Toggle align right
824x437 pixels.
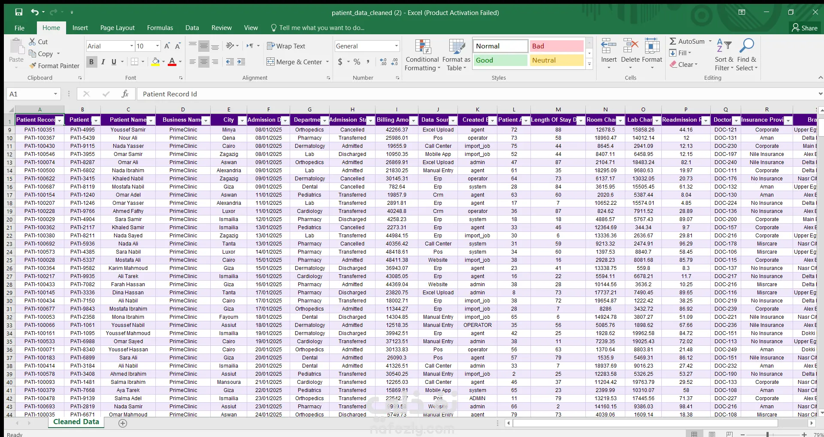pos(215,62)
